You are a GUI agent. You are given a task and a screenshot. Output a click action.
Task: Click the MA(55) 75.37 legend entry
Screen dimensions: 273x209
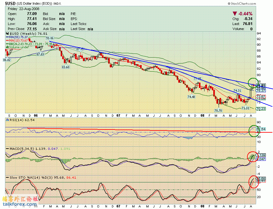tap(17, 37)
